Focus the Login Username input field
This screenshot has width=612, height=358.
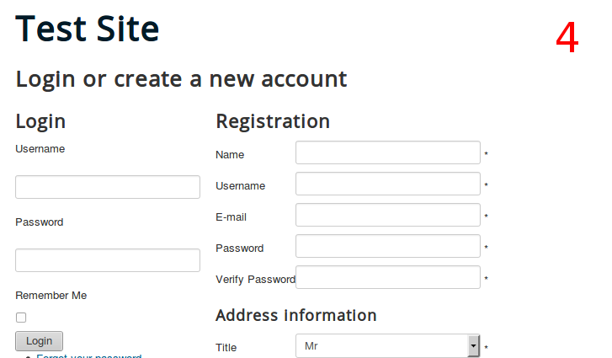(108, 187)
